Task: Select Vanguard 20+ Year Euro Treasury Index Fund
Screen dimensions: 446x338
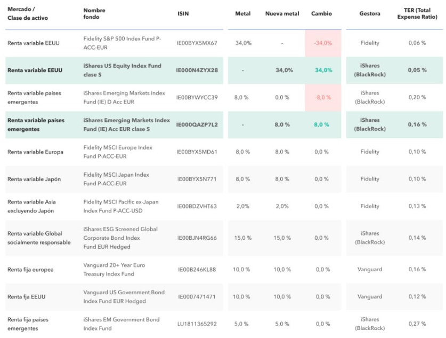Action: pyautogui.click(x=114, y=270)
